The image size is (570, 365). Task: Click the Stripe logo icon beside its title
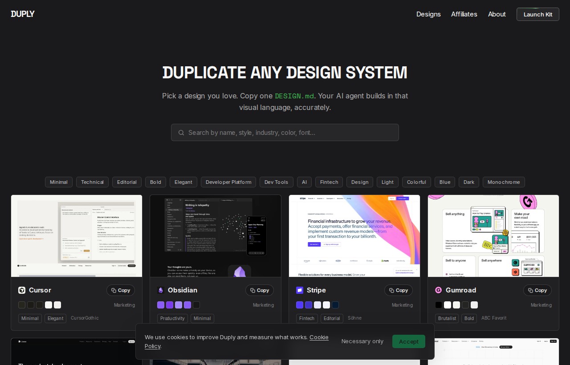click(x=300, y=290)
